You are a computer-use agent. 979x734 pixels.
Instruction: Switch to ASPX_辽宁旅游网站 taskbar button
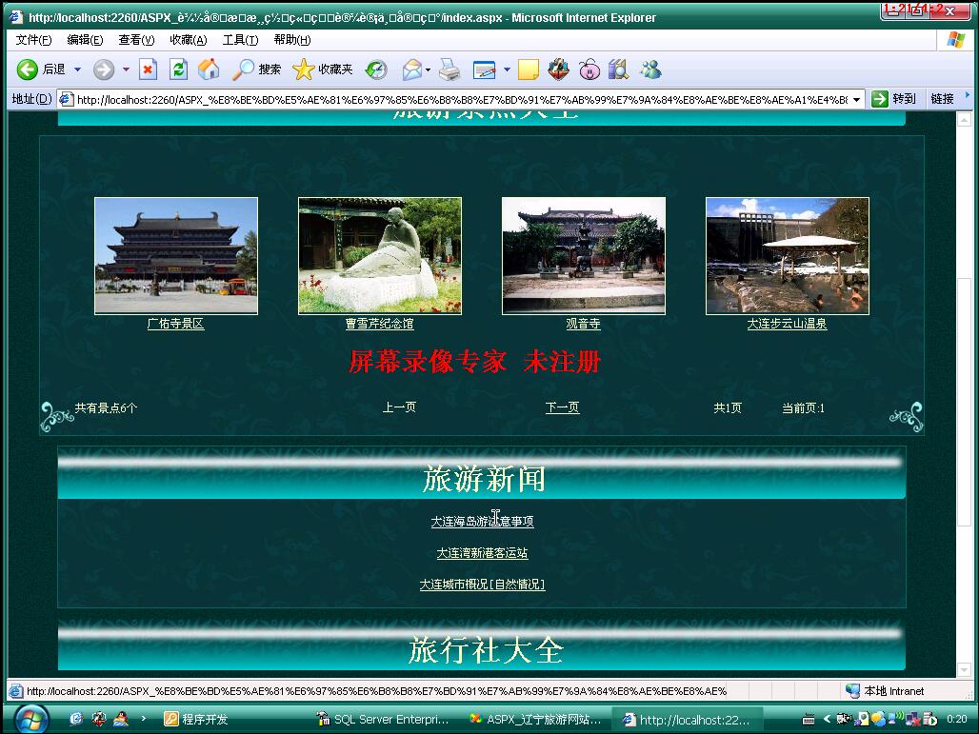click(536, 719)
